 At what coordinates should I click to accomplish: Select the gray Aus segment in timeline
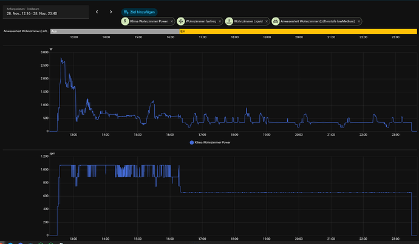[114, 30]
